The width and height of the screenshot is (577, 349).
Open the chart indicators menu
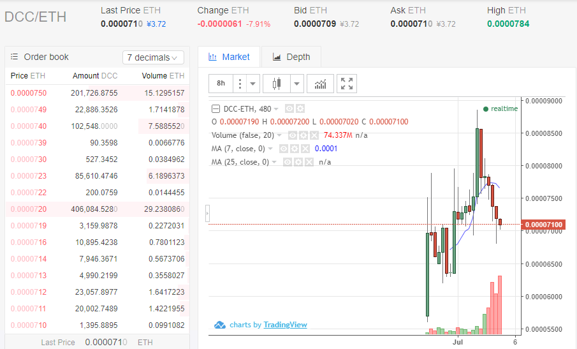click(320, 84)
